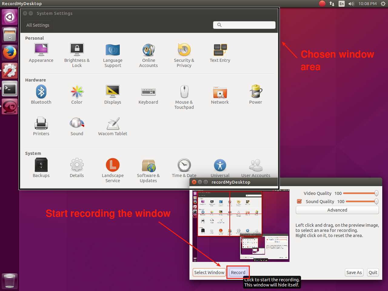Open Details settings

click(x=77, y=168)
